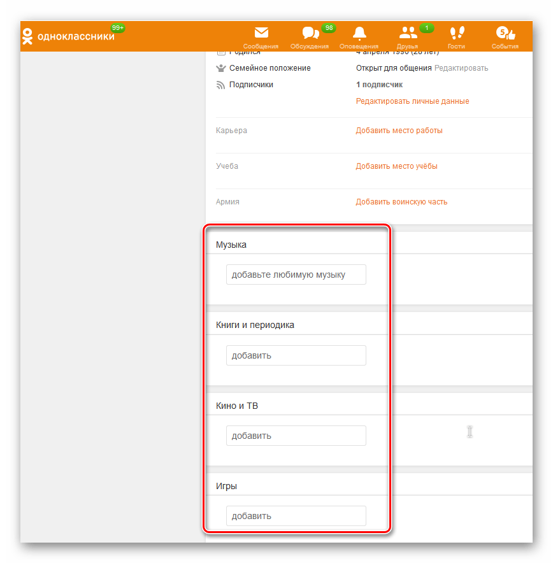Click the добавить field under Игры
The height and width of the screenshot is (563, 553).
[x=296, y=516]
